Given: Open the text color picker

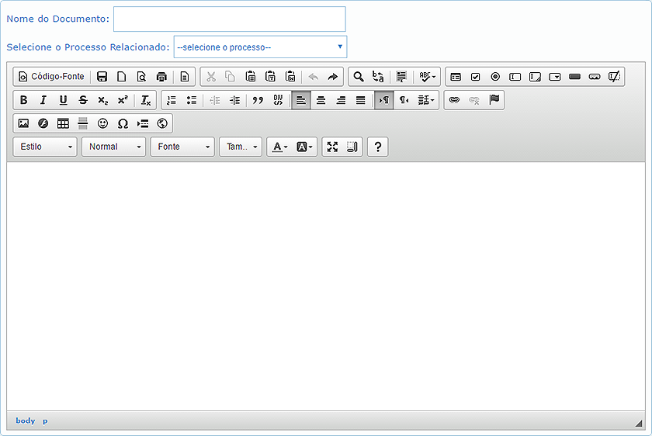Looking at the screenshot, I should coord(279,147).
